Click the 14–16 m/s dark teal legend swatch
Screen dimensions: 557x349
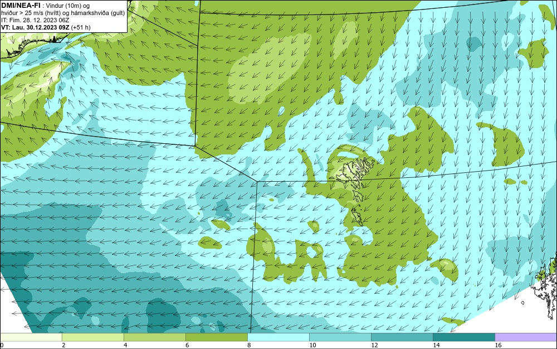pyautogui.click(x=463, y=337)
